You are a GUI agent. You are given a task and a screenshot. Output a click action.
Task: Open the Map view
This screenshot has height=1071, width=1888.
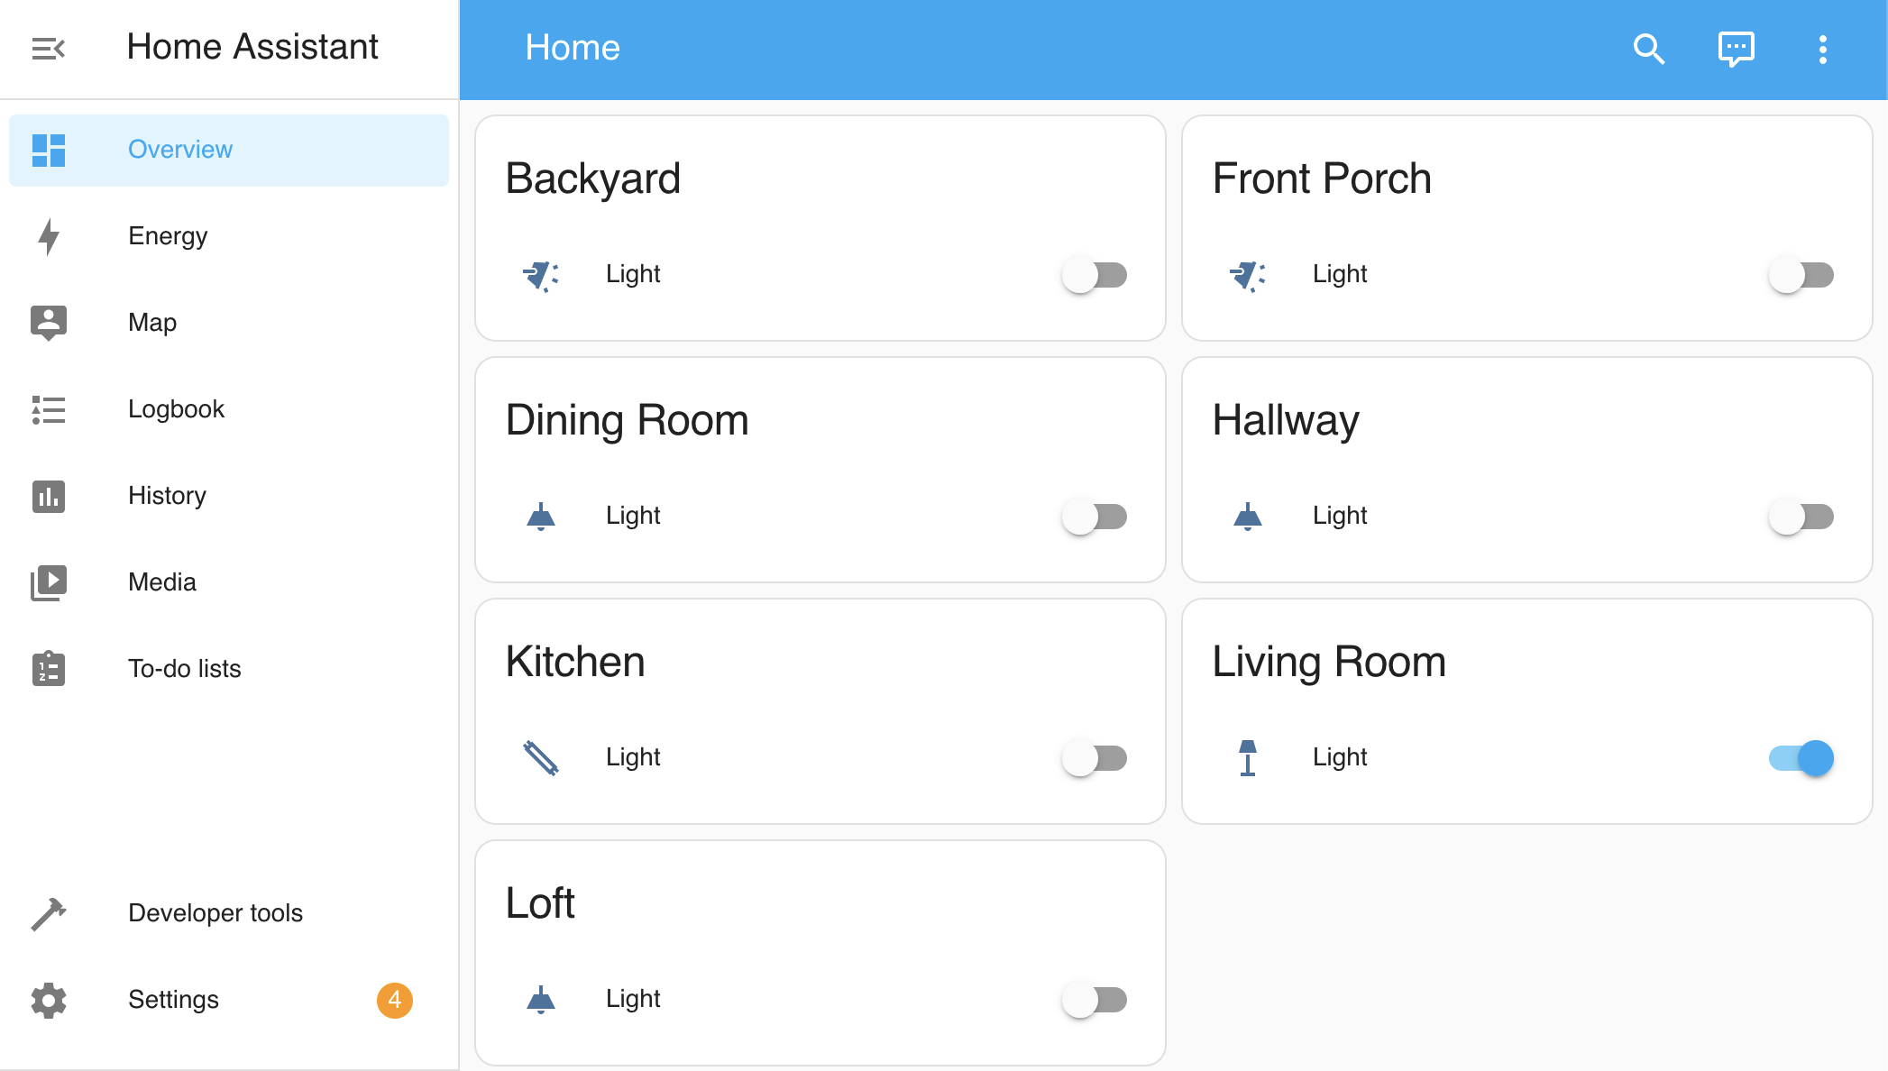(151, 322)
